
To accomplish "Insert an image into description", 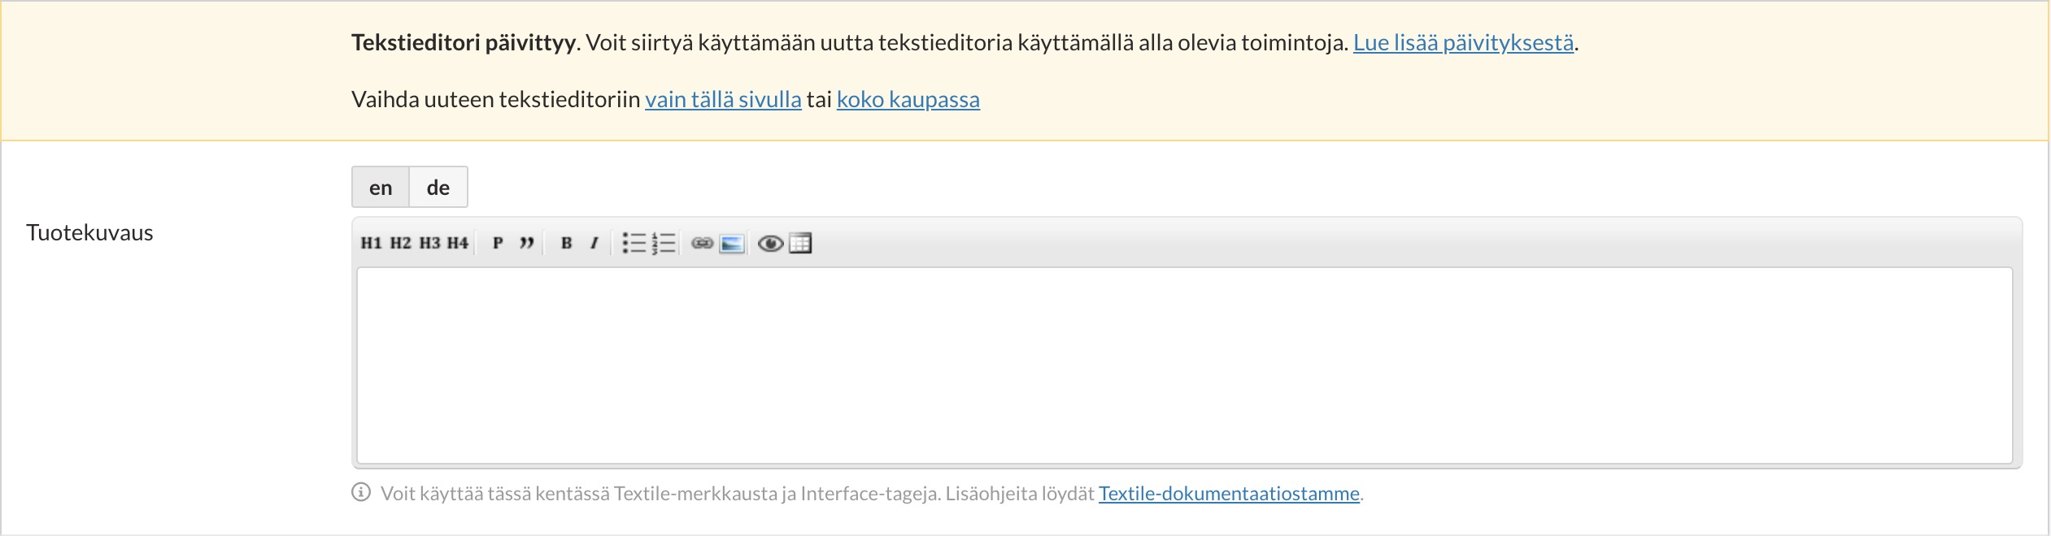I will click(x=732, y=243).
